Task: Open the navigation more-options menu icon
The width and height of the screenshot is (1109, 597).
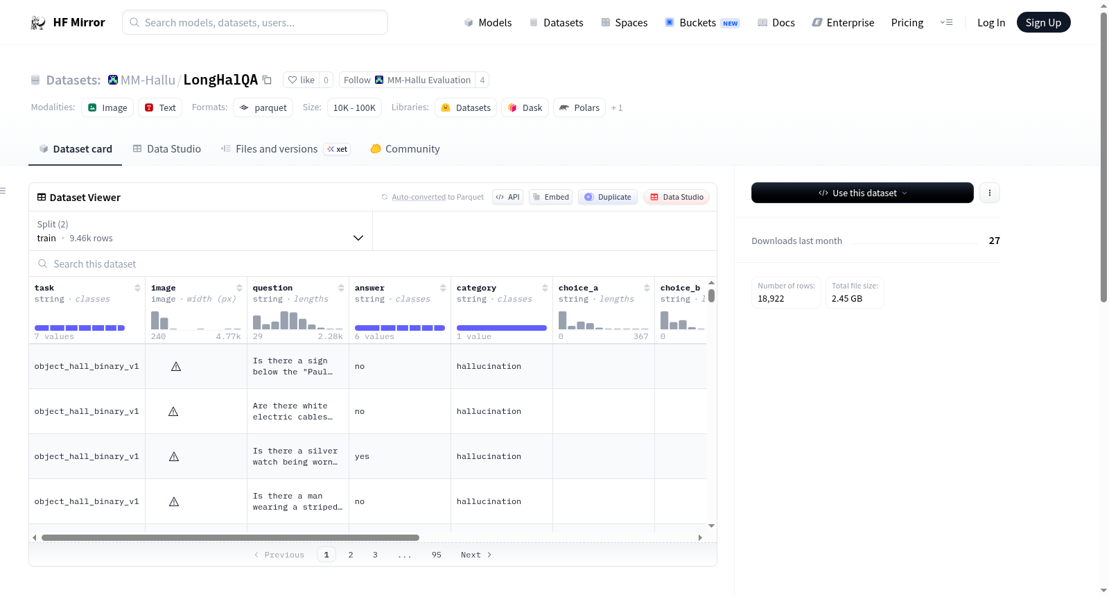Action: pyautogui.click(x=946, y=22)
